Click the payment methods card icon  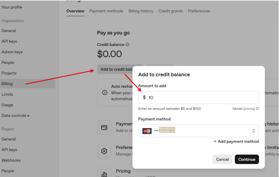point(104,127)
